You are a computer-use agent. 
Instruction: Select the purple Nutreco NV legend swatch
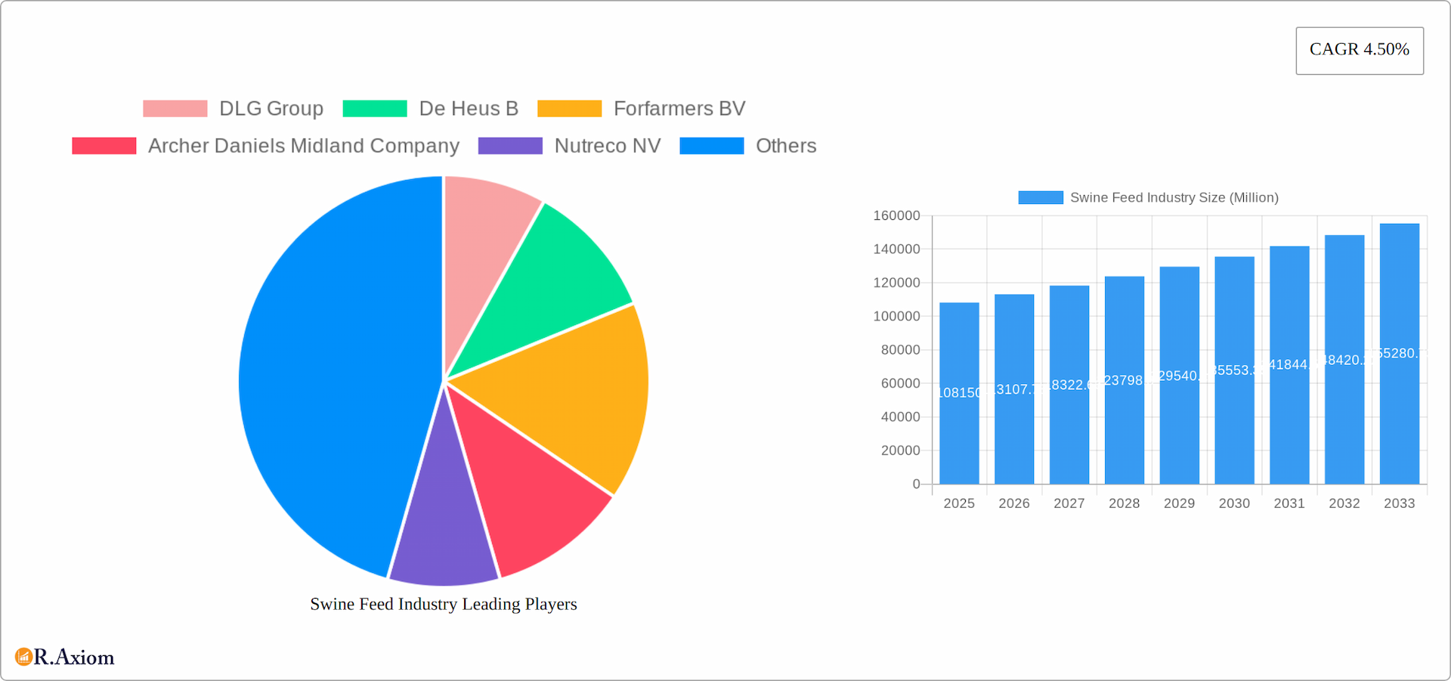coord(511,145)
